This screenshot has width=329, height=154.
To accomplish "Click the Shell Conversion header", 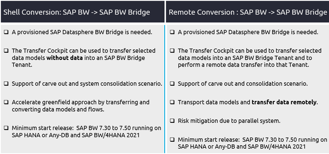I will (x=77, y=12).
